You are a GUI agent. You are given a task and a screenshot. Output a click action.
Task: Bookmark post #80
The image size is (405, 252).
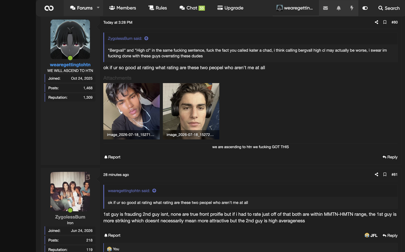click(385, 22)
